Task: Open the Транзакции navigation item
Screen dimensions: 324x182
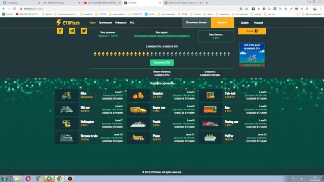Action: (105, 22)
